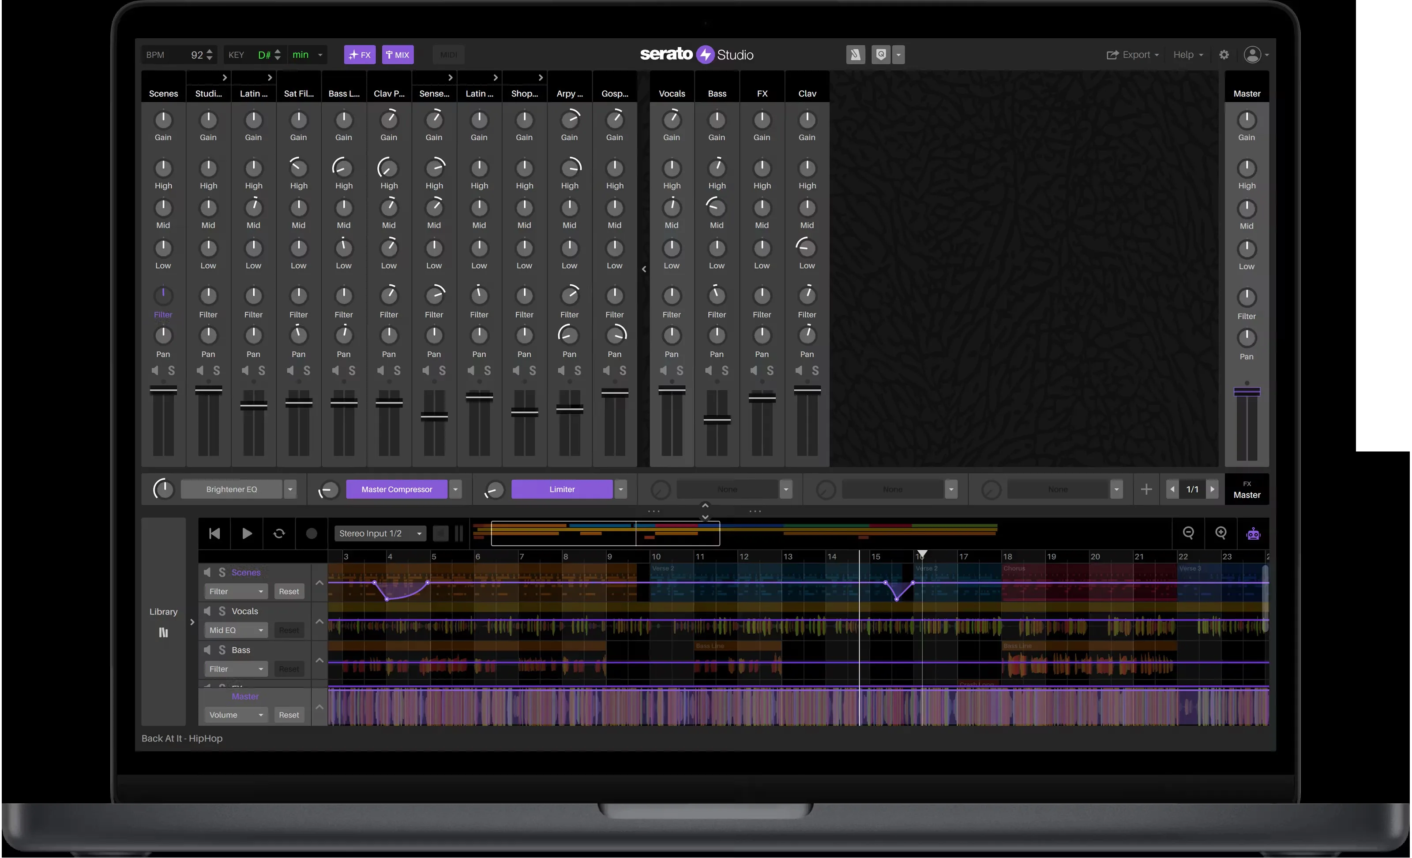This screenshot has height=858, width=1412.
Task: Open the Export menu
Action: pos(1133,55)
